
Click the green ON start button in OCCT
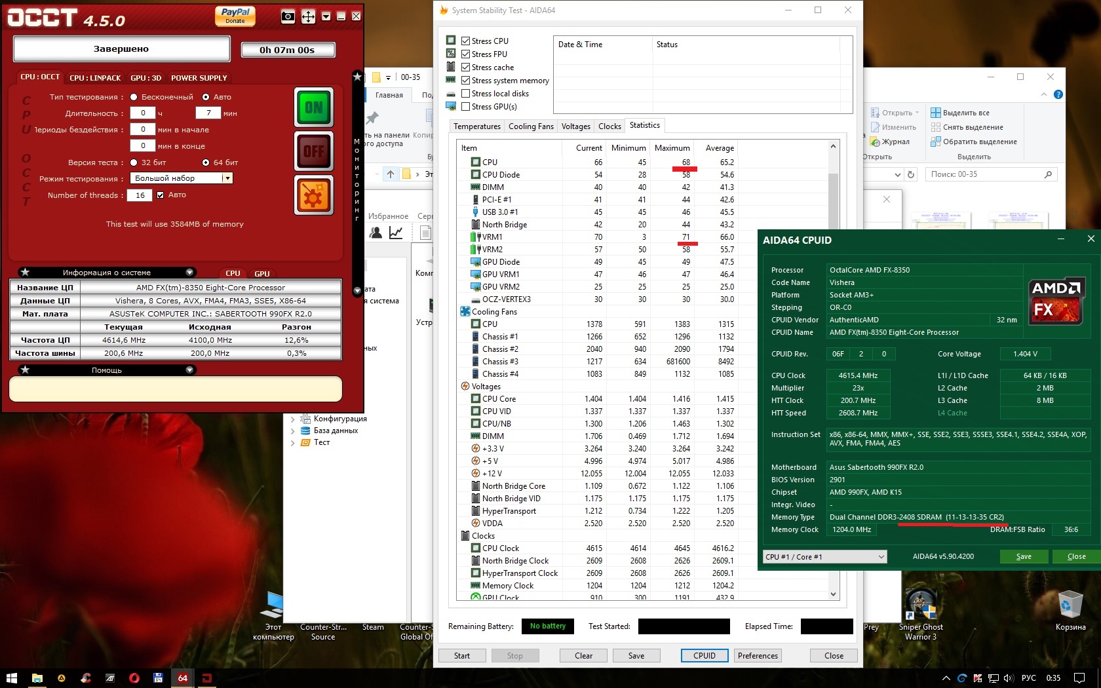click(x=313, y=107)
